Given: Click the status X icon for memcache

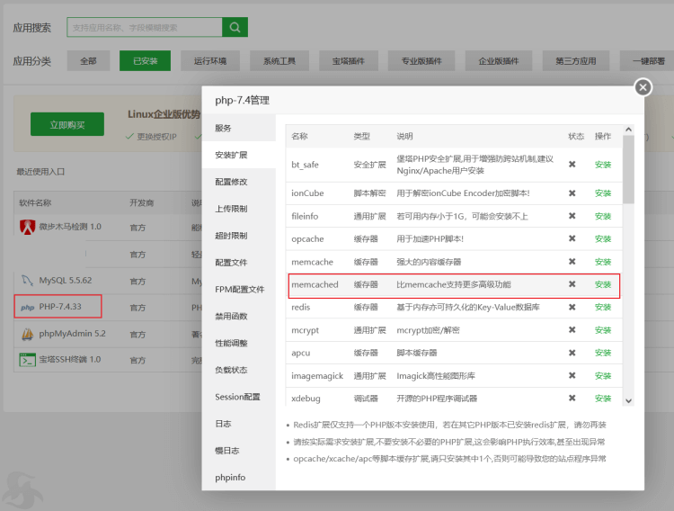Looking at the screenshot, I should click(572, 261).
